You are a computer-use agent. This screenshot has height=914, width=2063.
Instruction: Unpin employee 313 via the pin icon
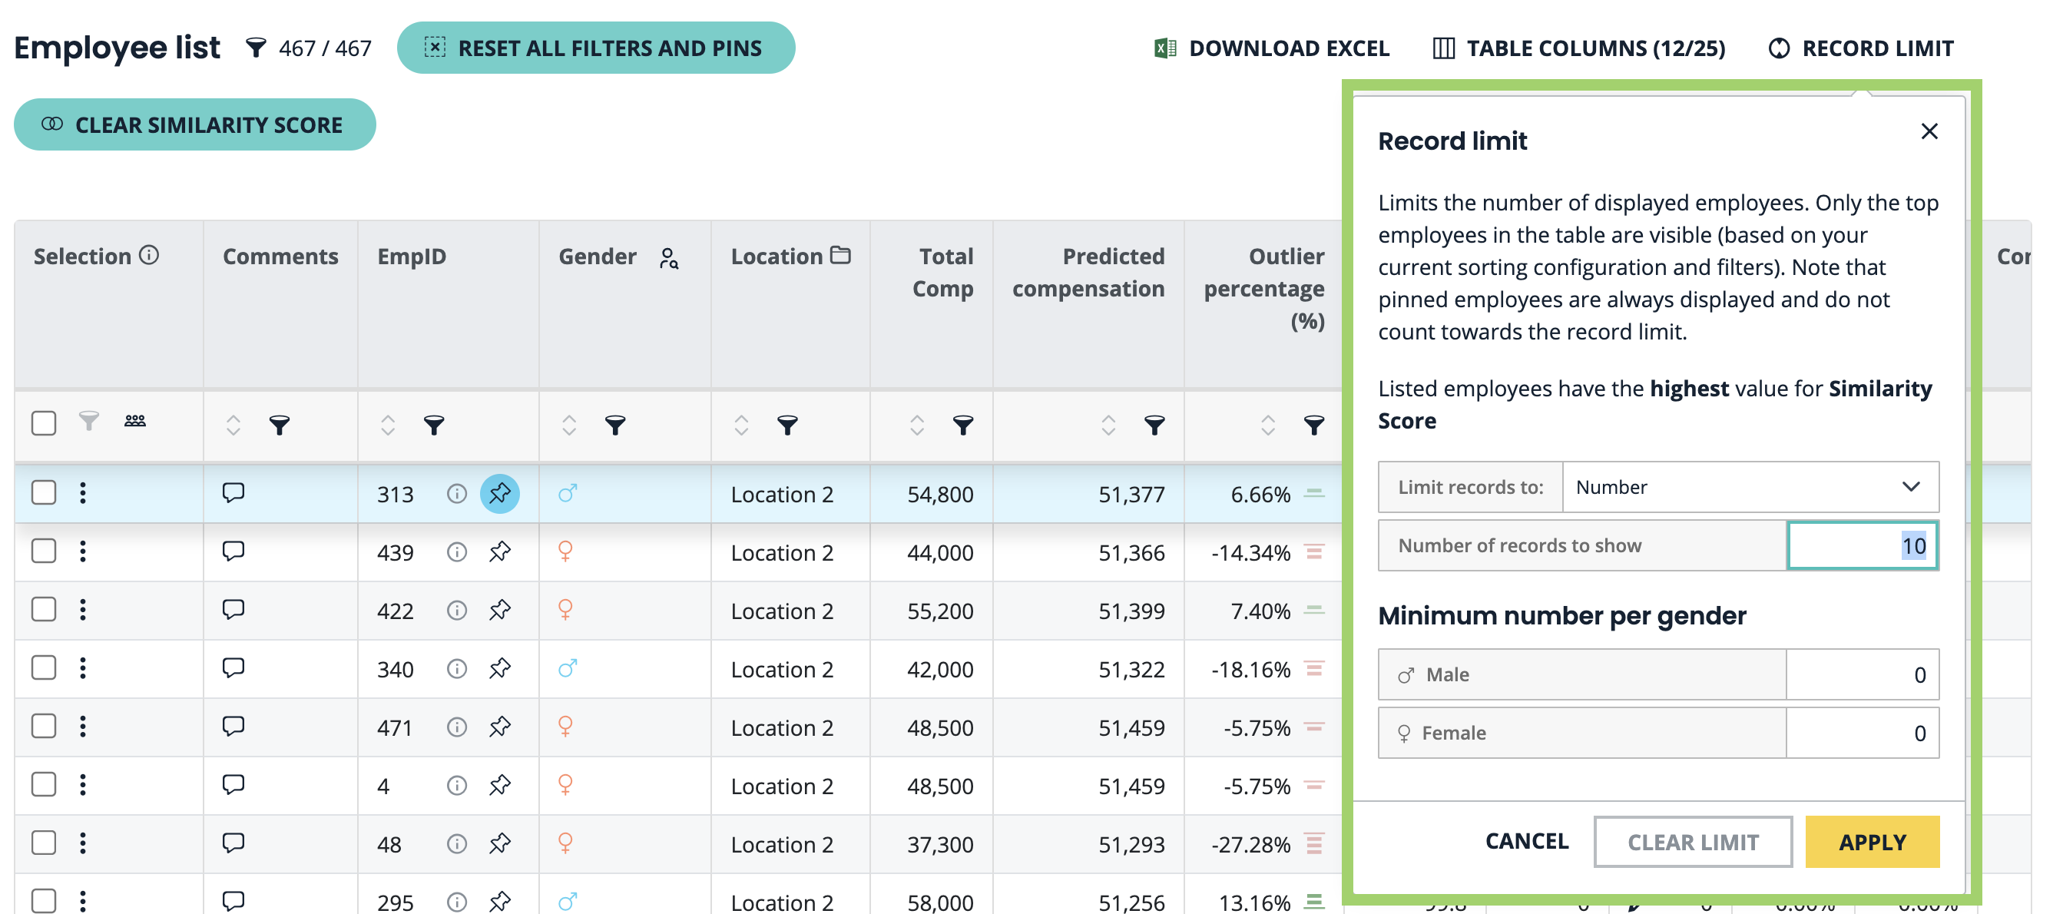(499, 493)
